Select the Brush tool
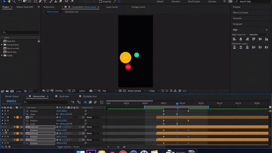The height and width of the screenshot is (153, 272). (51, 1)
